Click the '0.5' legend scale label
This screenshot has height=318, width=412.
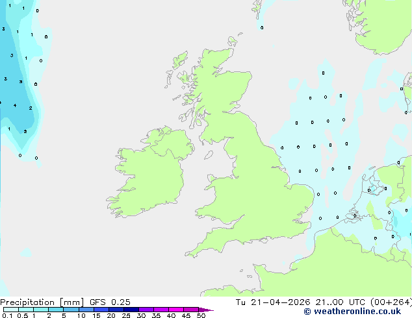[22, 315]
